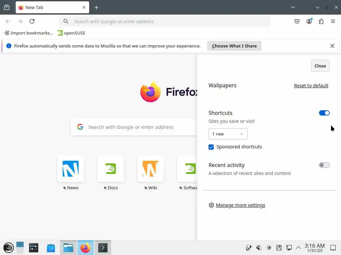
Task: Open the clock showing 3:16 AM
Action: (314, 248)
